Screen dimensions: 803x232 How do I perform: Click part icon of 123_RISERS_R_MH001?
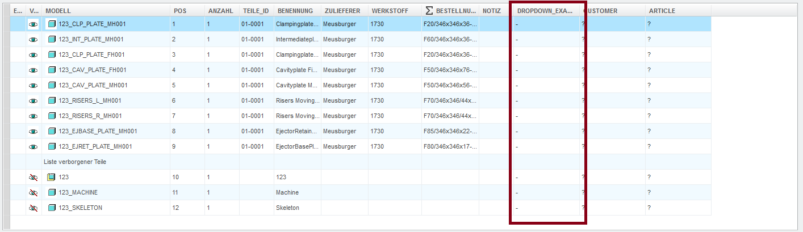pos(52,116)
